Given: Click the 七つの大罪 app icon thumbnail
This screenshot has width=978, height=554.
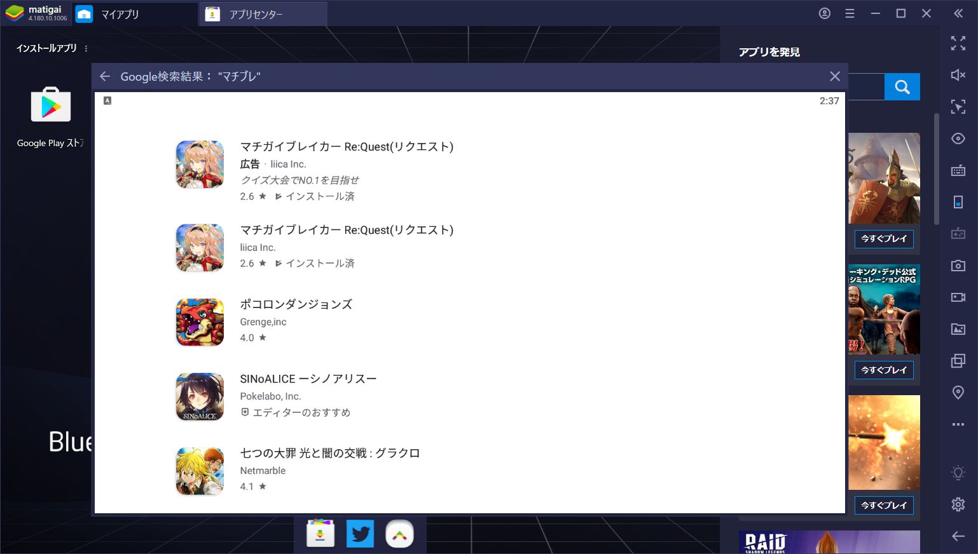Looking at the screenshot, I should (x=200, y=471).
